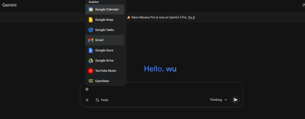This screenshot has width=305, height=119.
Task: Click the plus add-files icon
Action: (x=87, y=100)
